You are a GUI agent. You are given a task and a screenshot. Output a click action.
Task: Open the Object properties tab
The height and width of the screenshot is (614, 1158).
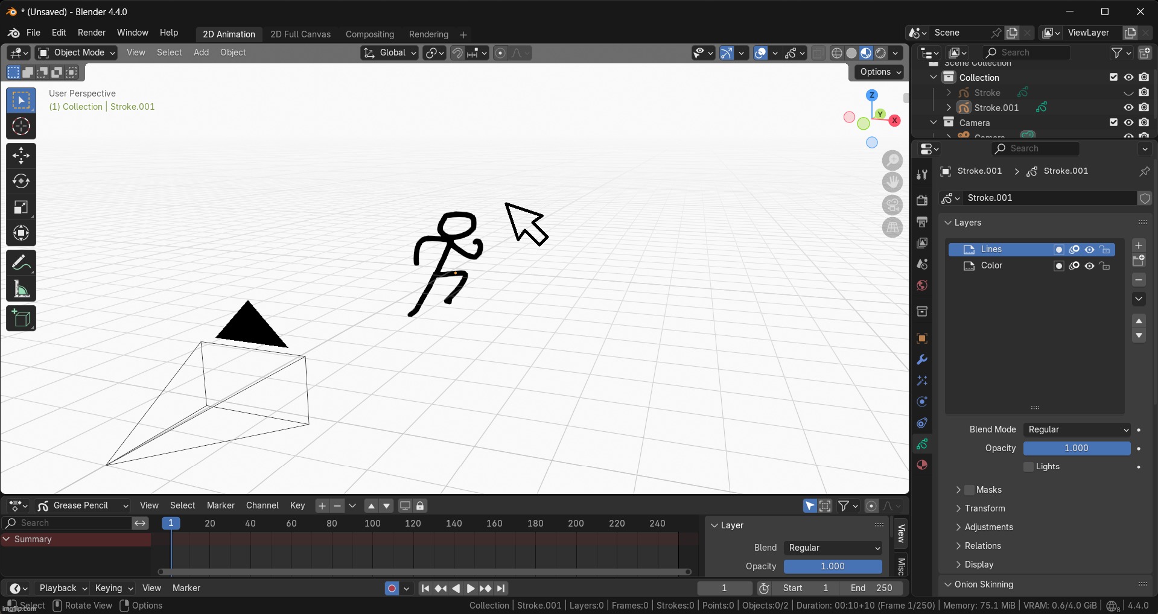tap(921, 338)
